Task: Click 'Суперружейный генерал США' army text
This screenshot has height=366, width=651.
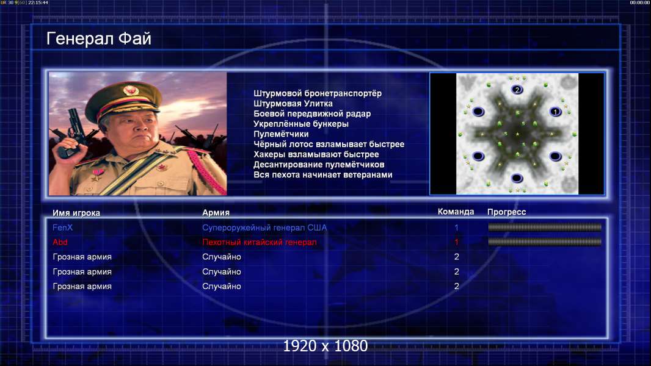Action: coord(264,228)
